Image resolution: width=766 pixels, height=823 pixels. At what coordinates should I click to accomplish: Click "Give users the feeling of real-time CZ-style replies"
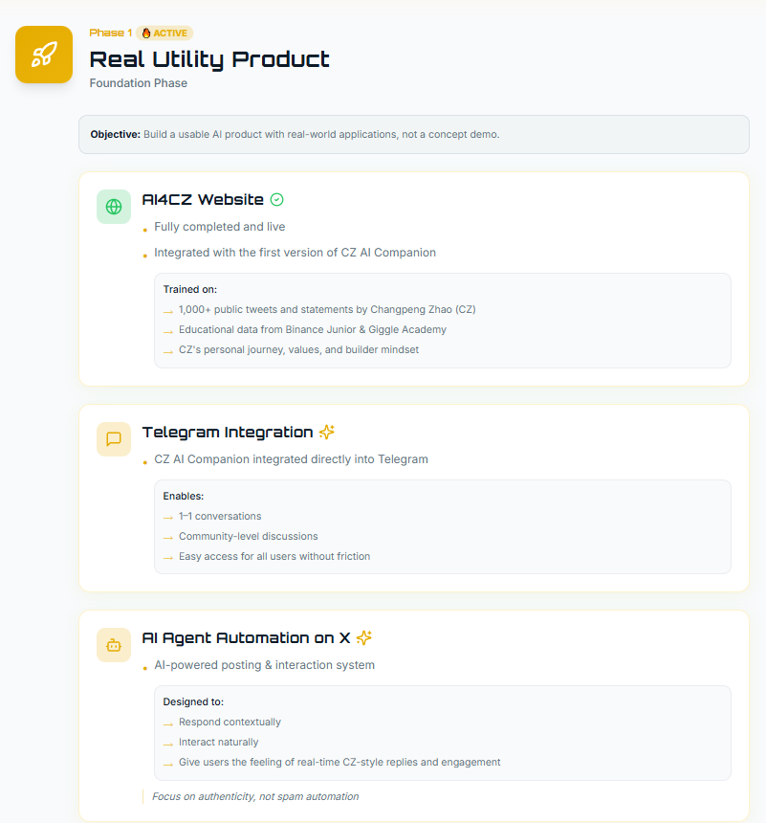pyautogui.click(x=339, y=762)
